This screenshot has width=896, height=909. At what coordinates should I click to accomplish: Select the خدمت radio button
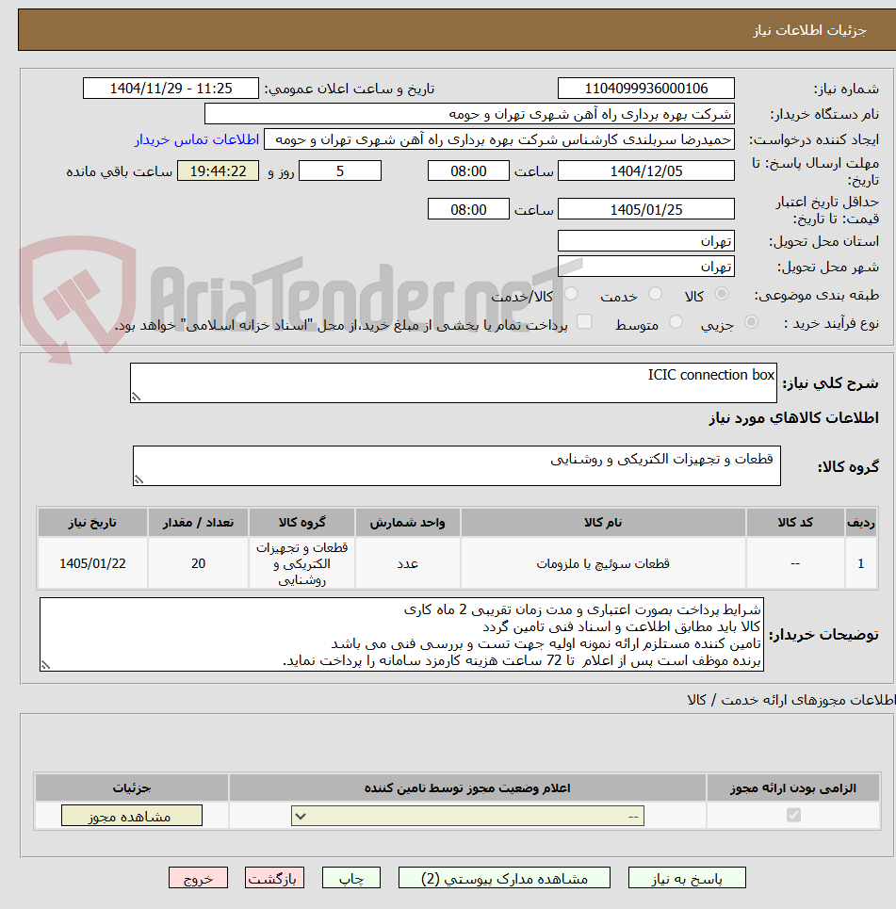click(656, 294)
